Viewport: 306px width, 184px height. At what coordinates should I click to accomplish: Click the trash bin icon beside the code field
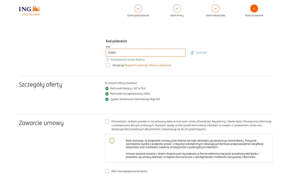[x=192, y=53]
